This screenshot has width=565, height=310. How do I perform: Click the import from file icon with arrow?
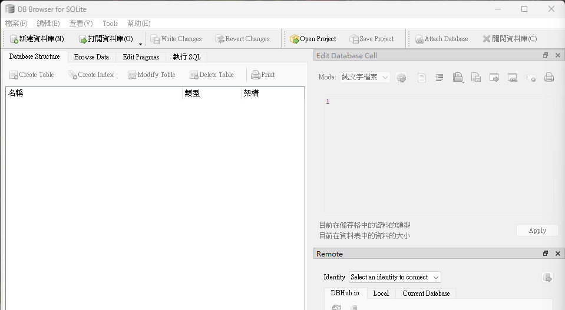click(x=458, y=77)
